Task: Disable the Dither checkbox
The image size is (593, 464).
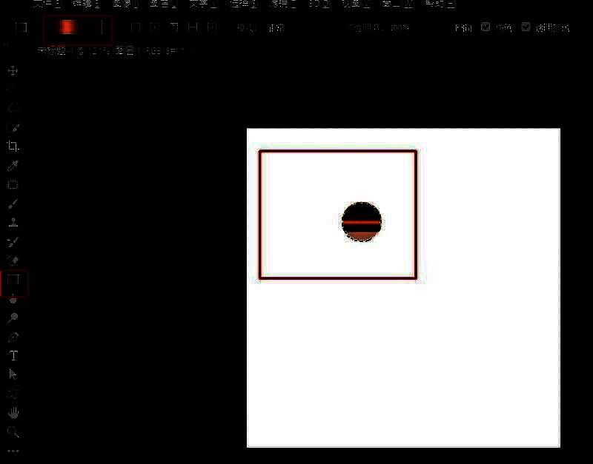Action: (486, 27)
